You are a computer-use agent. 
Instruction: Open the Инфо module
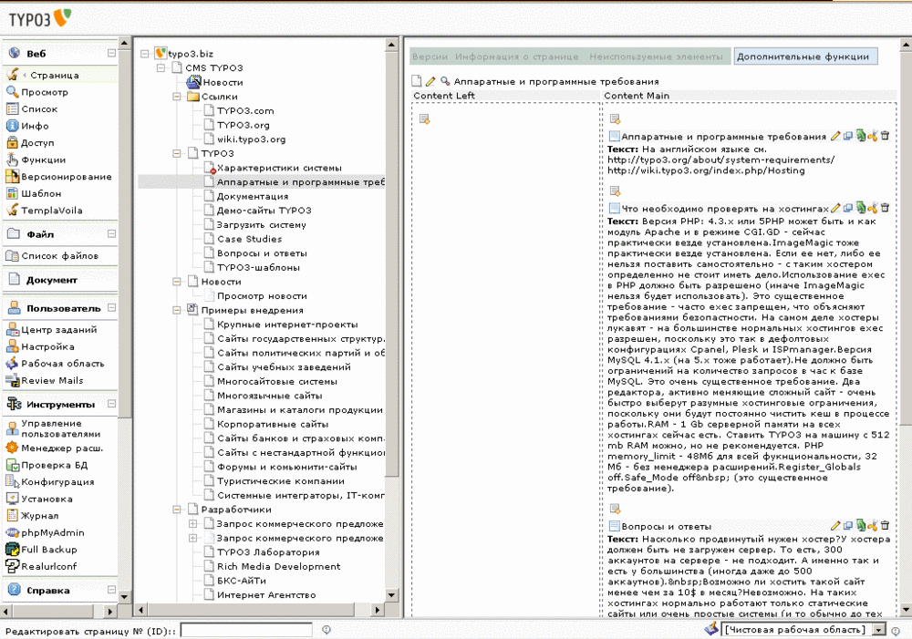tap(35, 126)
